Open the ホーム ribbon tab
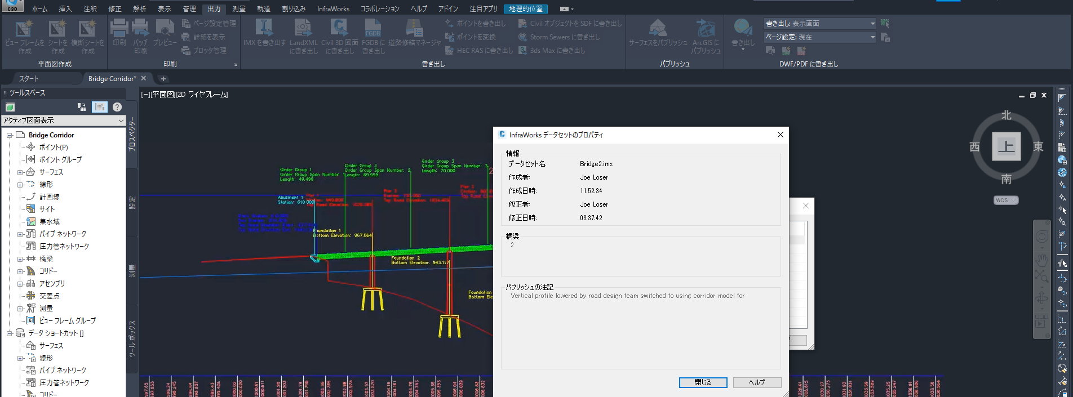This screenshot has width=1073, height=397. pos(39,8)
